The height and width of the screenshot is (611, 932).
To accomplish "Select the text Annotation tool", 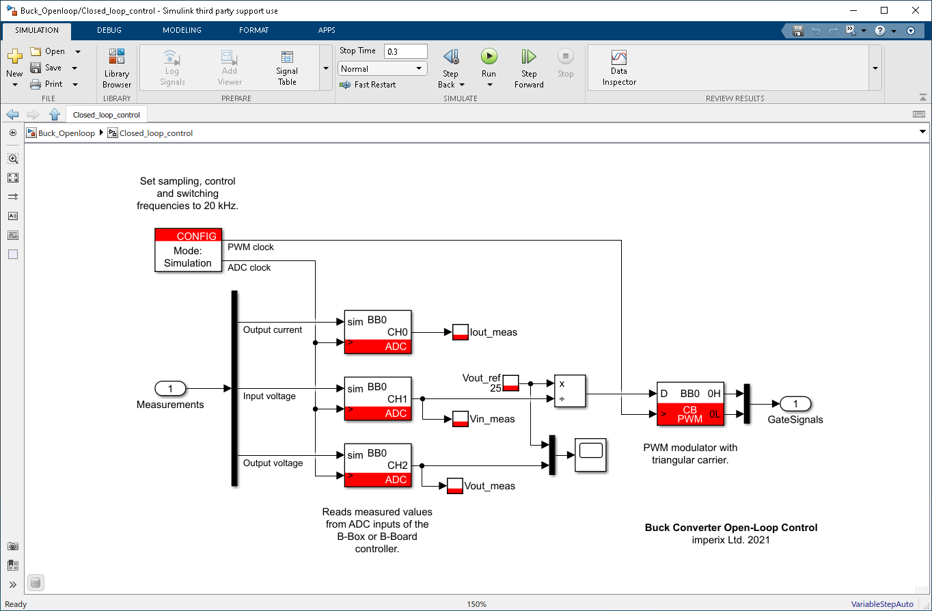I will (12, 215).
